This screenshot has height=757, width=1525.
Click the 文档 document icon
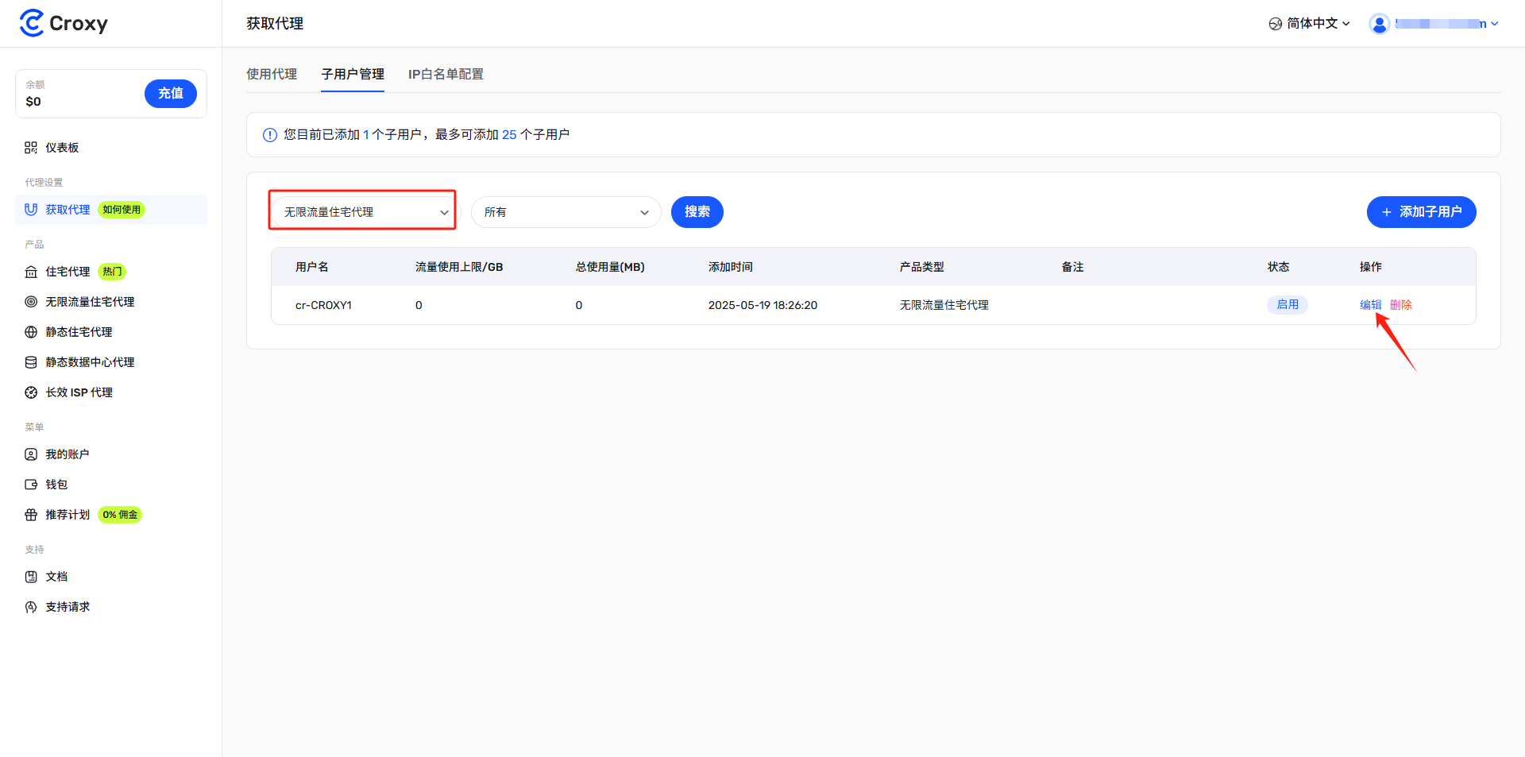pos(31,577)
